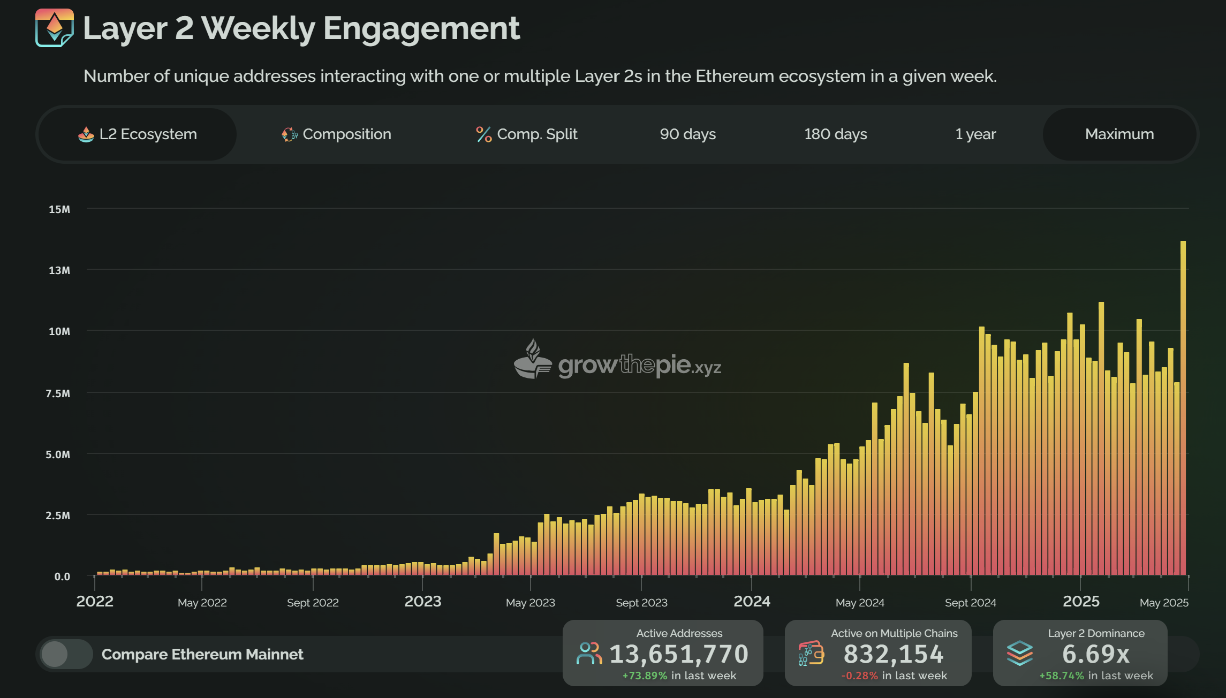The height and width of the screenshot is (698, 1226).
Task: Click the 13,651,770 Active Addresses value
Action: tap(679, 654)
